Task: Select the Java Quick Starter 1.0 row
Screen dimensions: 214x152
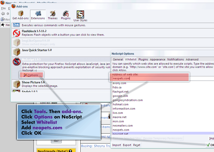Action: pos(113,52)
